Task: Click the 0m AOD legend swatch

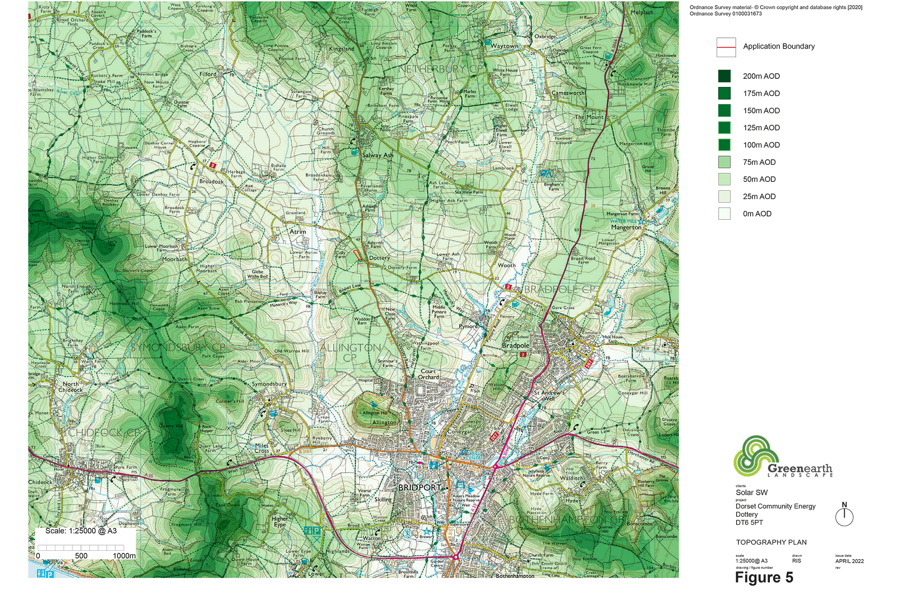Action: click(x=724, y=213)
